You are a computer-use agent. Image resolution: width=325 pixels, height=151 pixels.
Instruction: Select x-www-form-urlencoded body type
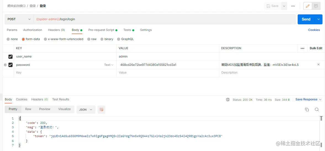pyautogui.click(x=64, y=39)
